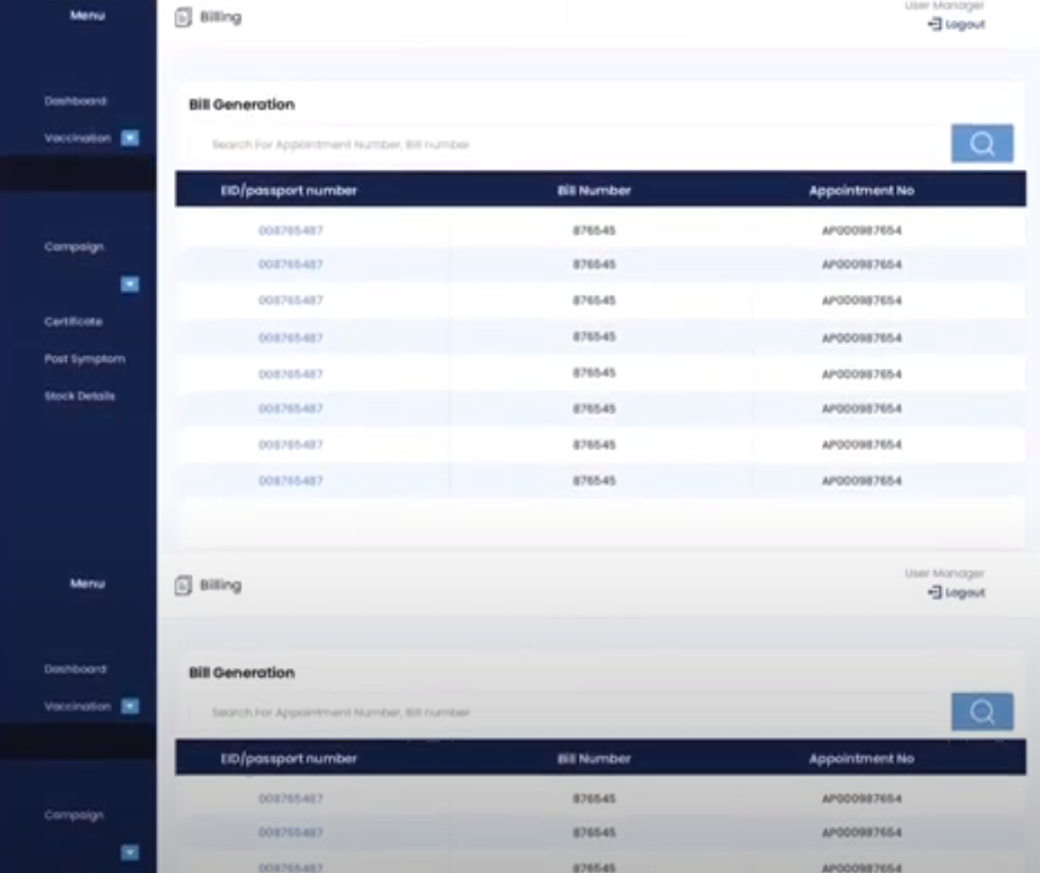Focus the lower search field for appointment number
The image size is (1040, 873).
click(569, 713)
